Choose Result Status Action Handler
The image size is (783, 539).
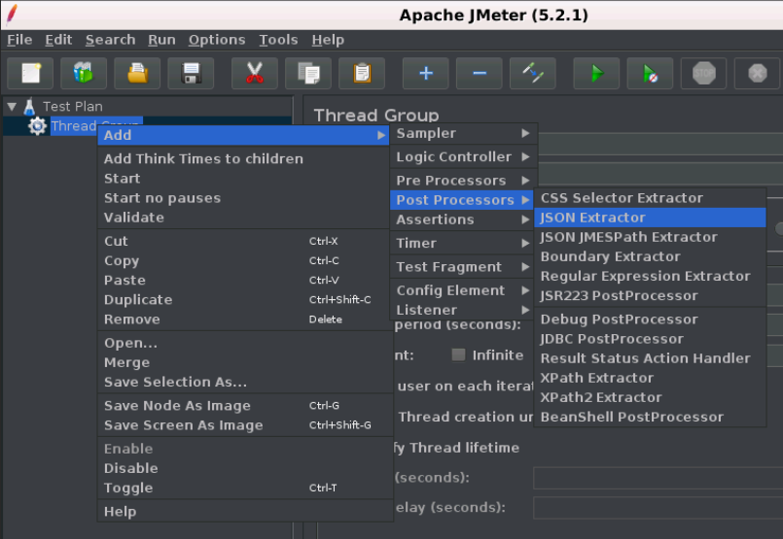650,358
